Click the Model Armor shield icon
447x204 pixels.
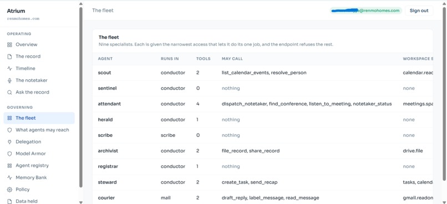pos(9,154)
